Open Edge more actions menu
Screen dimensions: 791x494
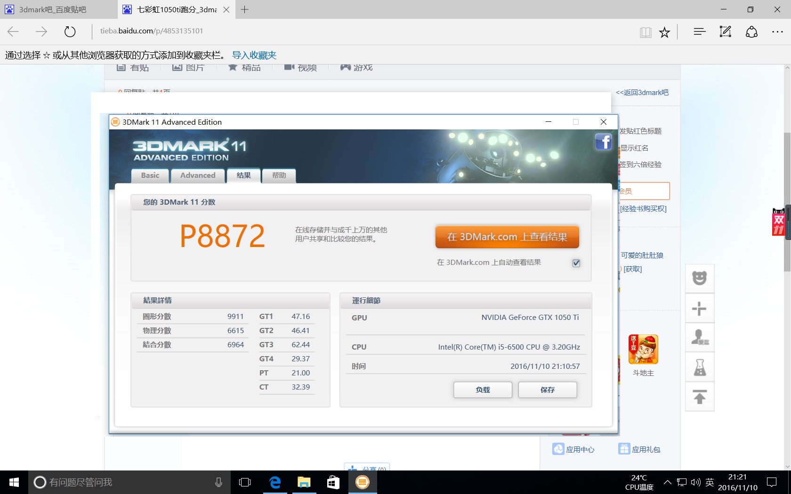[x=777, y=32]
